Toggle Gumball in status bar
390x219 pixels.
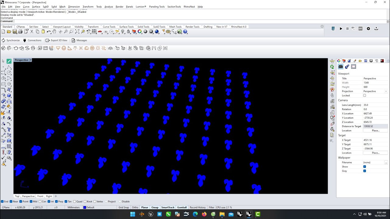(x=182, y=207)
